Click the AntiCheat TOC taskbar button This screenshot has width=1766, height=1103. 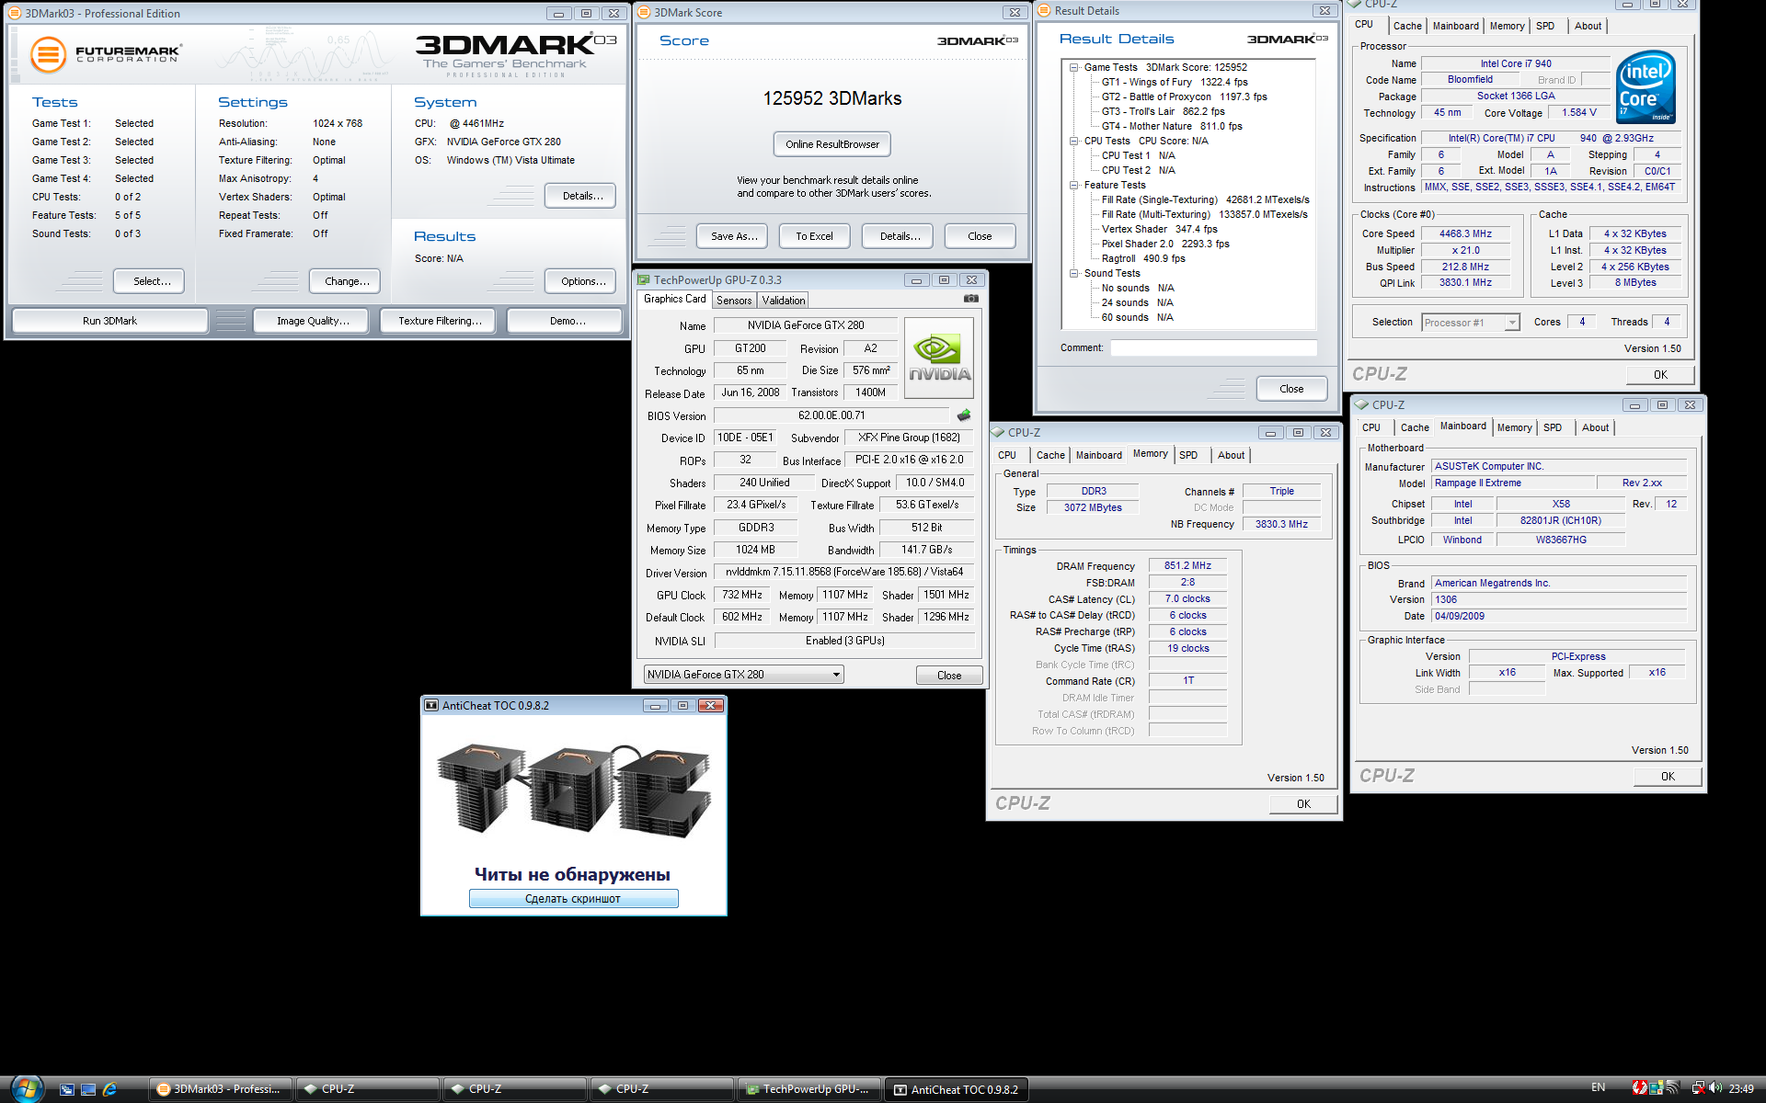pos(957,1089)
